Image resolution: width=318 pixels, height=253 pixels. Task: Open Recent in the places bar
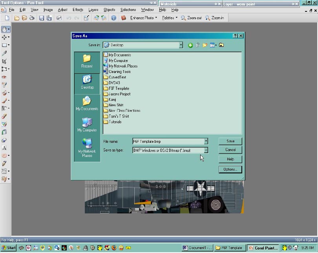[87, 62]
